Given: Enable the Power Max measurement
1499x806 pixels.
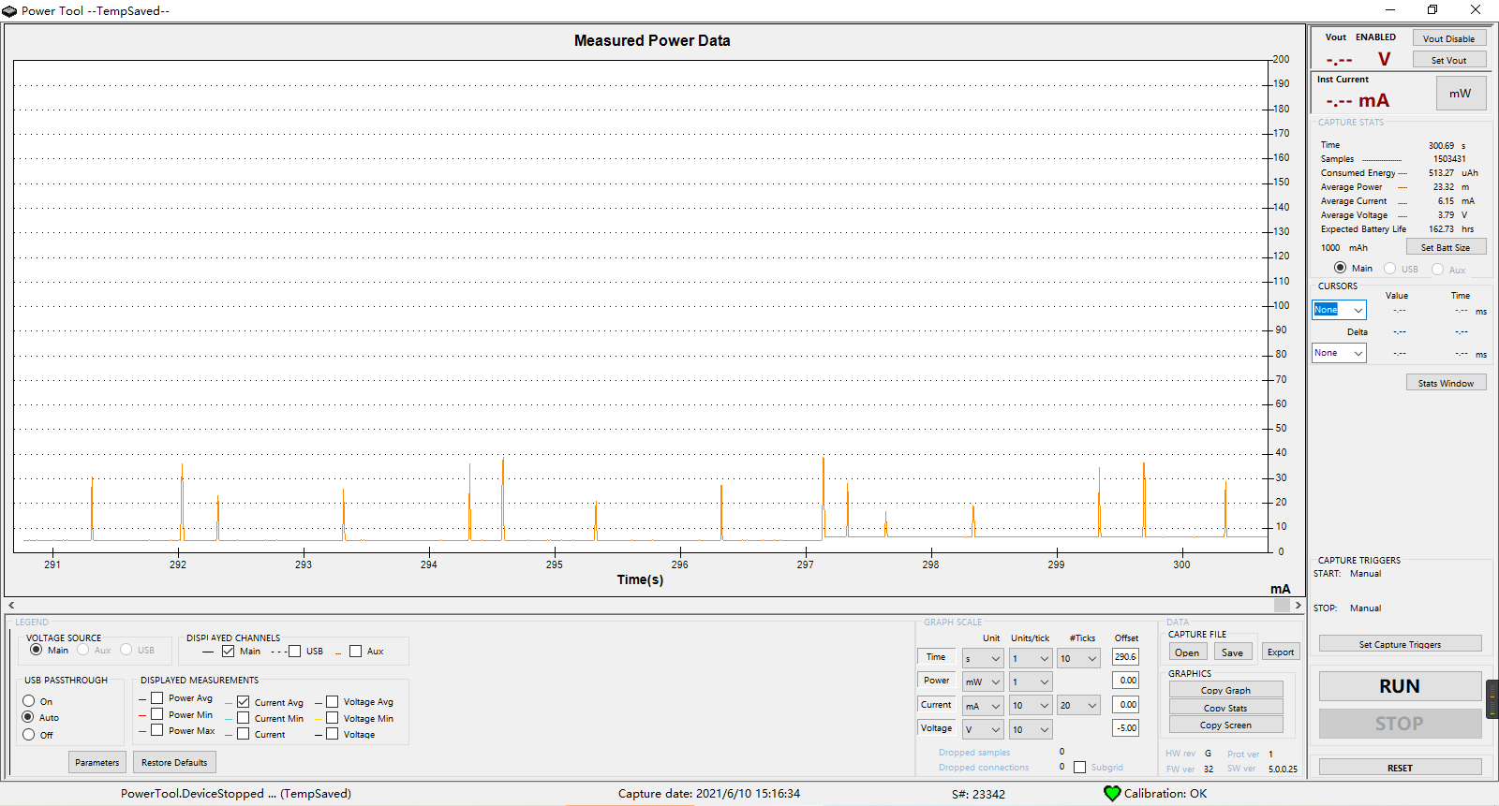Looking at the screenshot, I should tap(156, 730).
